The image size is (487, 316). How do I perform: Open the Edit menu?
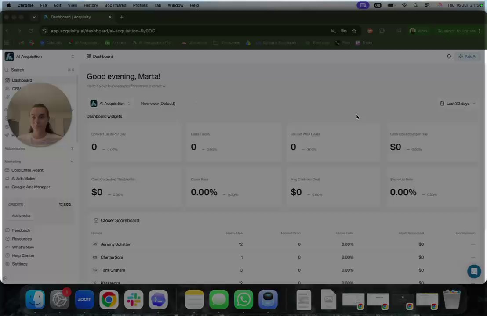[57, 5]
